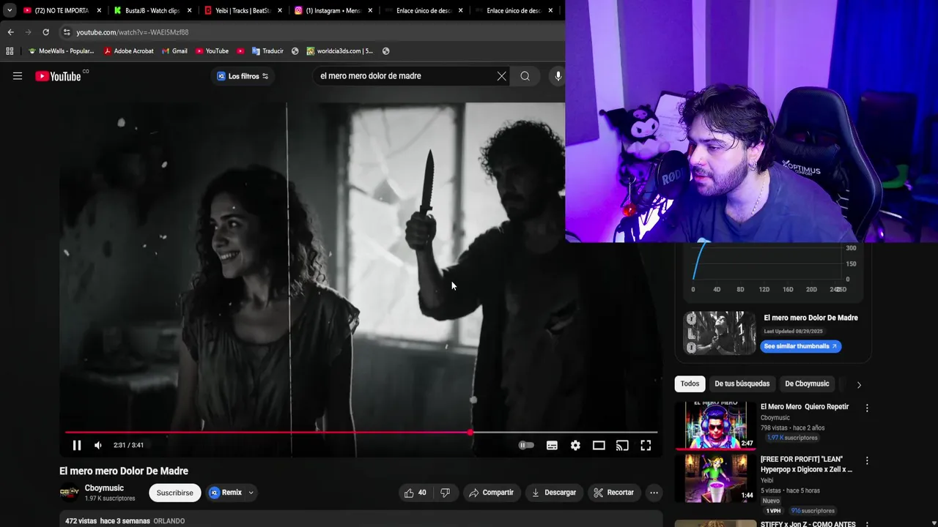Run search with magnifier icon

525,76
